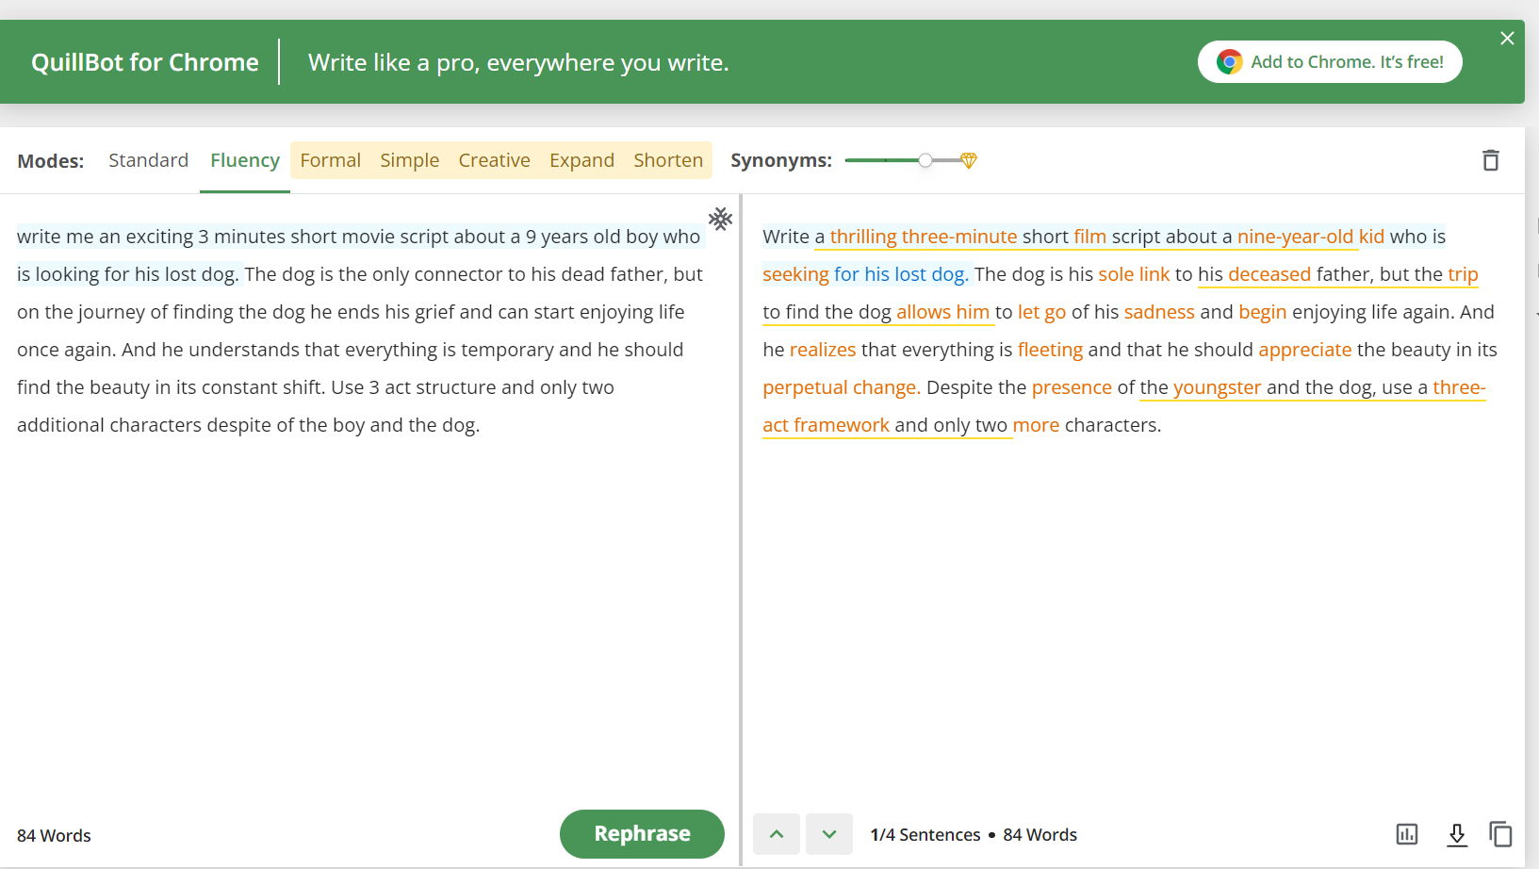Open the statistics chart icon

click(1407, 834)
